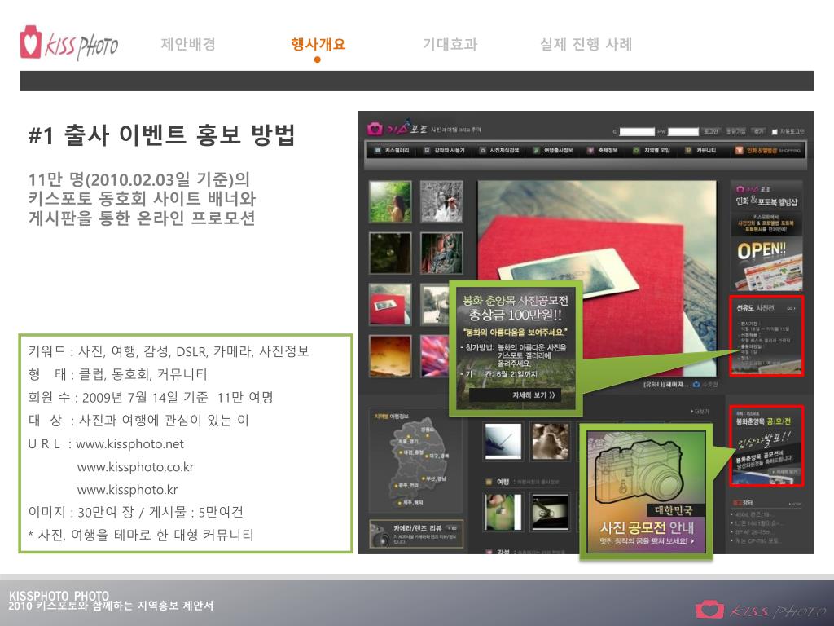Click the 찾기 button beside 회원가입
Viewport: 834px width, 626px height.
pos(758,131)
